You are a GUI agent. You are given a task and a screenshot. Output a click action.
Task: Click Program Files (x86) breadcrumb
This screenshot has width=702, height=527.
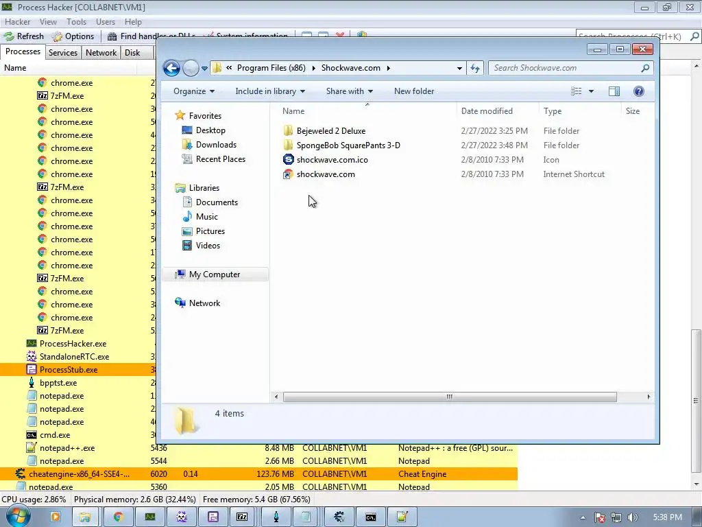271,68
